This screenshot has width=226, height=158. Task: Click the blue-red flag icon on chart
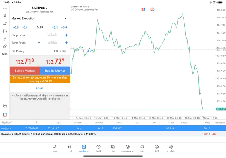tap(143, 9)
